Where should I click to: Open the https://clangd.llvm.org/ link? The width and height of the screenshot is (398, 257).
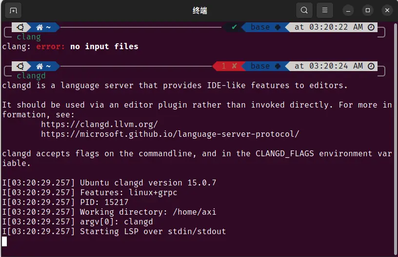(x=99, y=124)
